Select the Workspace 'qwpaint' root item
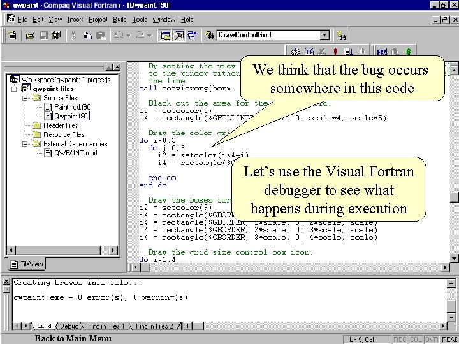 point(67,80)
